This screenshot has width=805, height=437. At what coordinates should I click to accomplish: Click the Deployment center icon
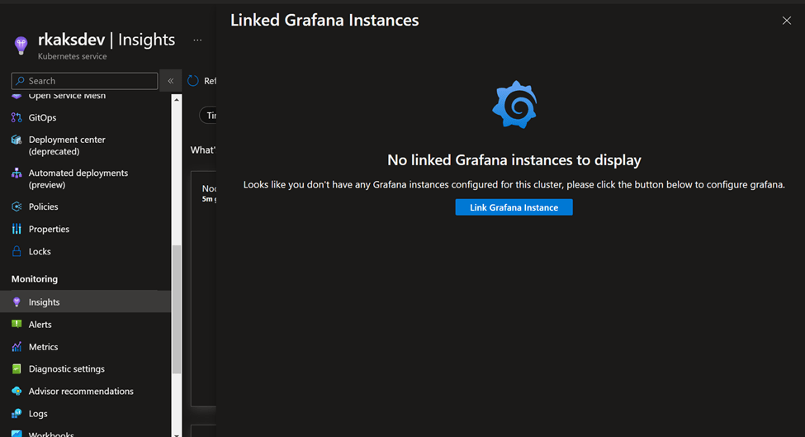click(17, 140)
